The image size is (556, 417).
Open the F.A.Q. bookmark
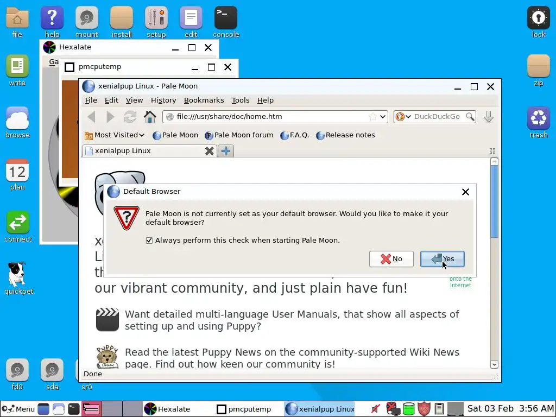point(294,135)
